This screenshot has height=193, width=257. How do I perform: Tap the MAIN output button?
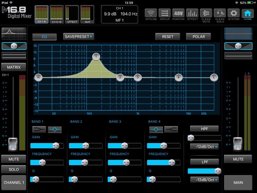pos(238,182)
